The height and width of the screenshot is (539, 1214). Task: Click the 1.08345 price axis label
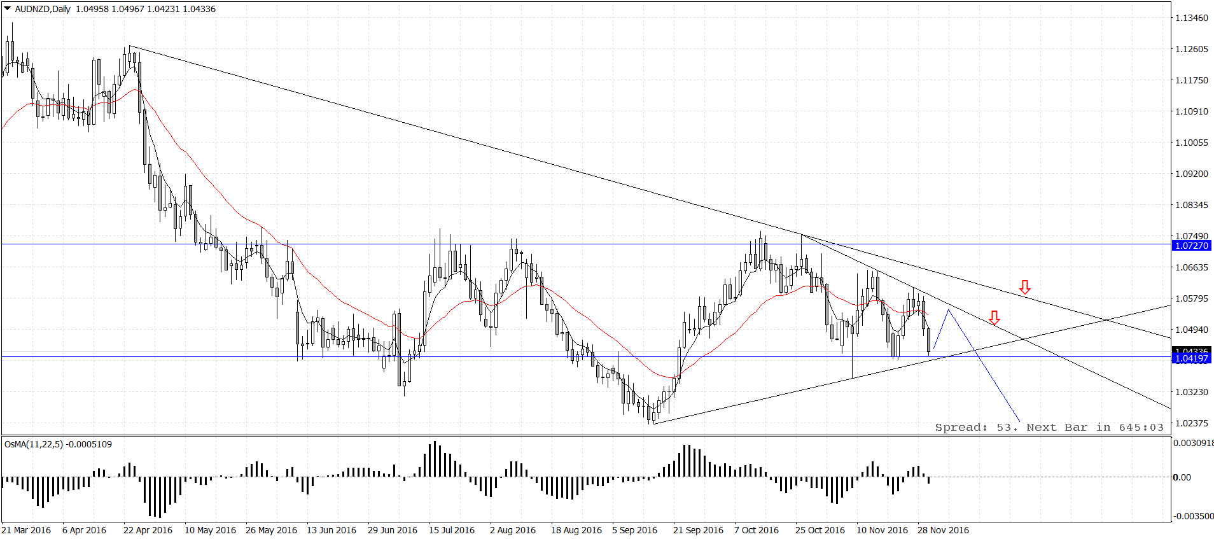pos(1192,205)
